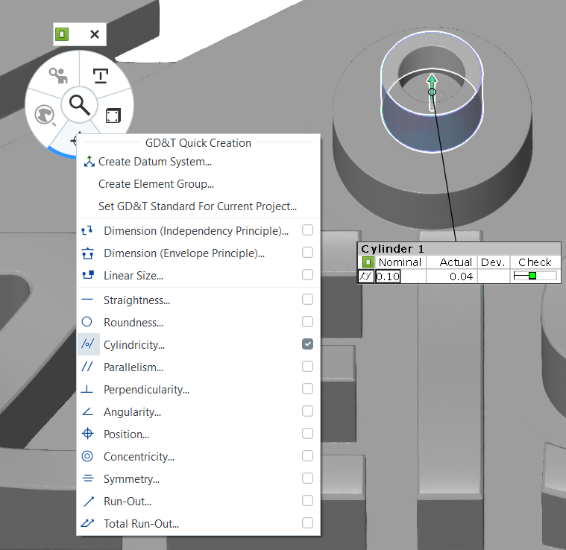Toggle the Dimension (Envelope Principle) checkbox
The width and height of the screenshot is (566, 550).
307,253
